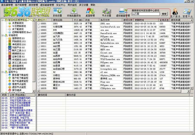Click the game search input field
Viewport: 195px width, 135px height.
[x=146, y=14]
